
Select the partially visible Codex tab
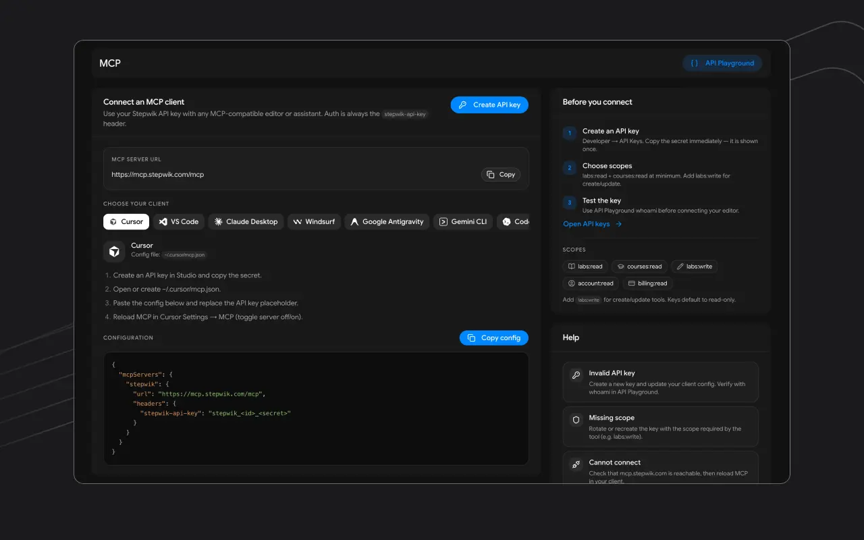click(514, 221)
